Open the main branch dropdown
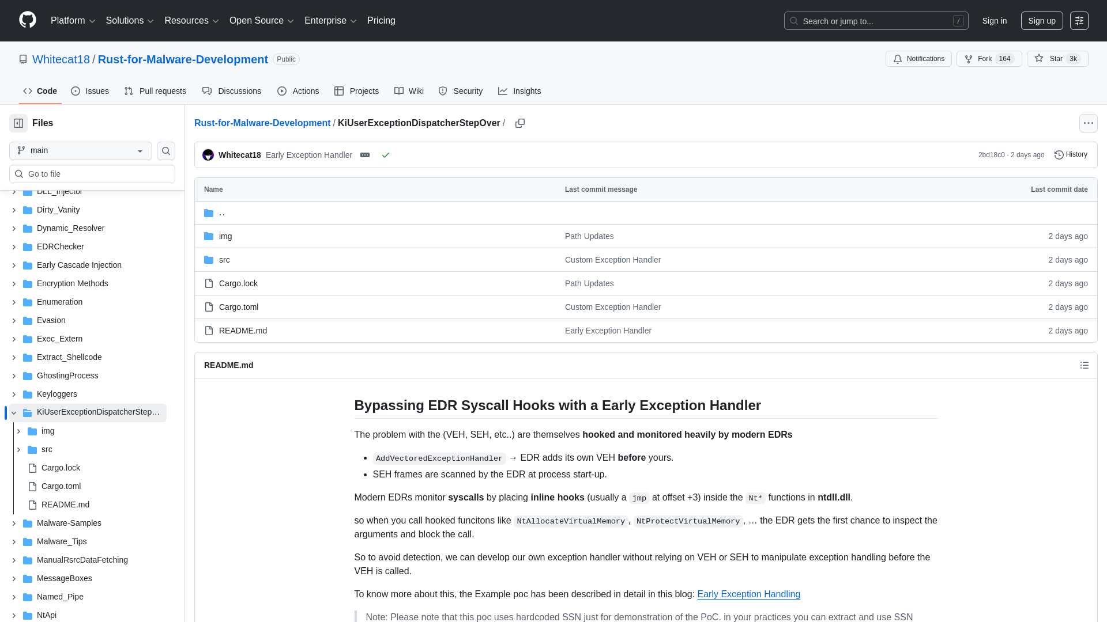Viewport: 1107px width, 622px height. tap(80, 151)
